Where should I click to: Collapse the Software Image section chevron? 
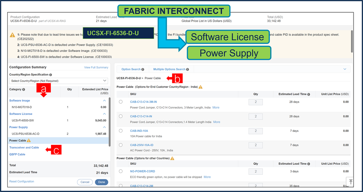(x=104, y=101)
